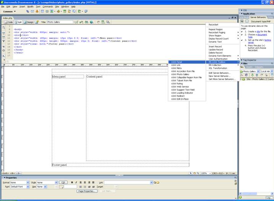Toggle justify alignment in Properties
Screen dimensions: 274x201
(93, 183)
